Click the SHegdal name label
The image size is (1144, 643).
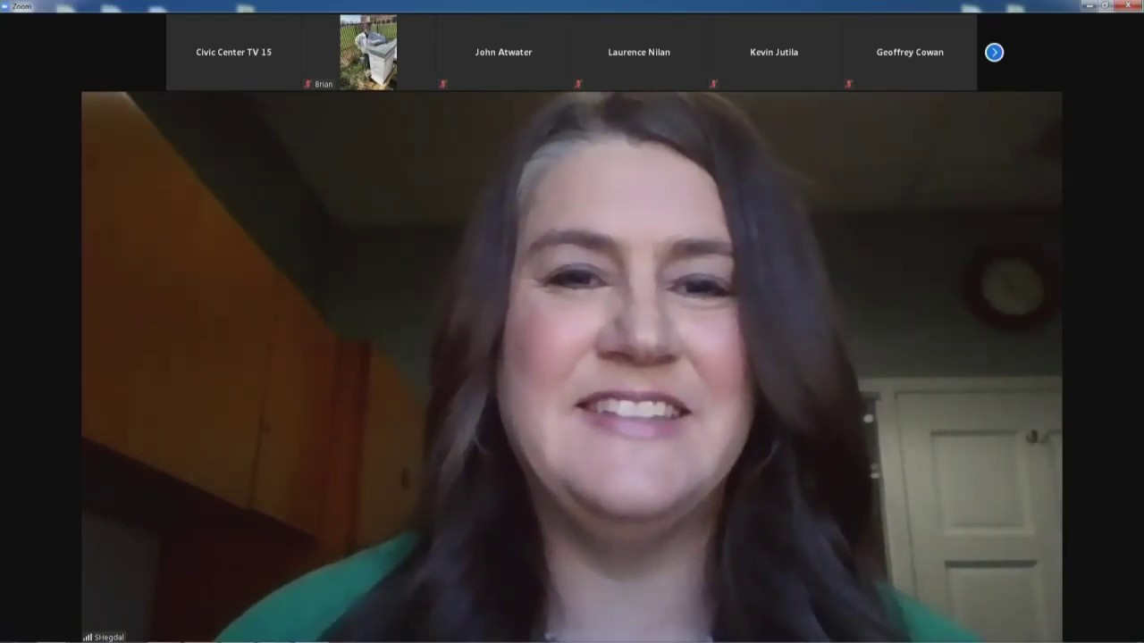pyautogui.click(x=110, y=637)
